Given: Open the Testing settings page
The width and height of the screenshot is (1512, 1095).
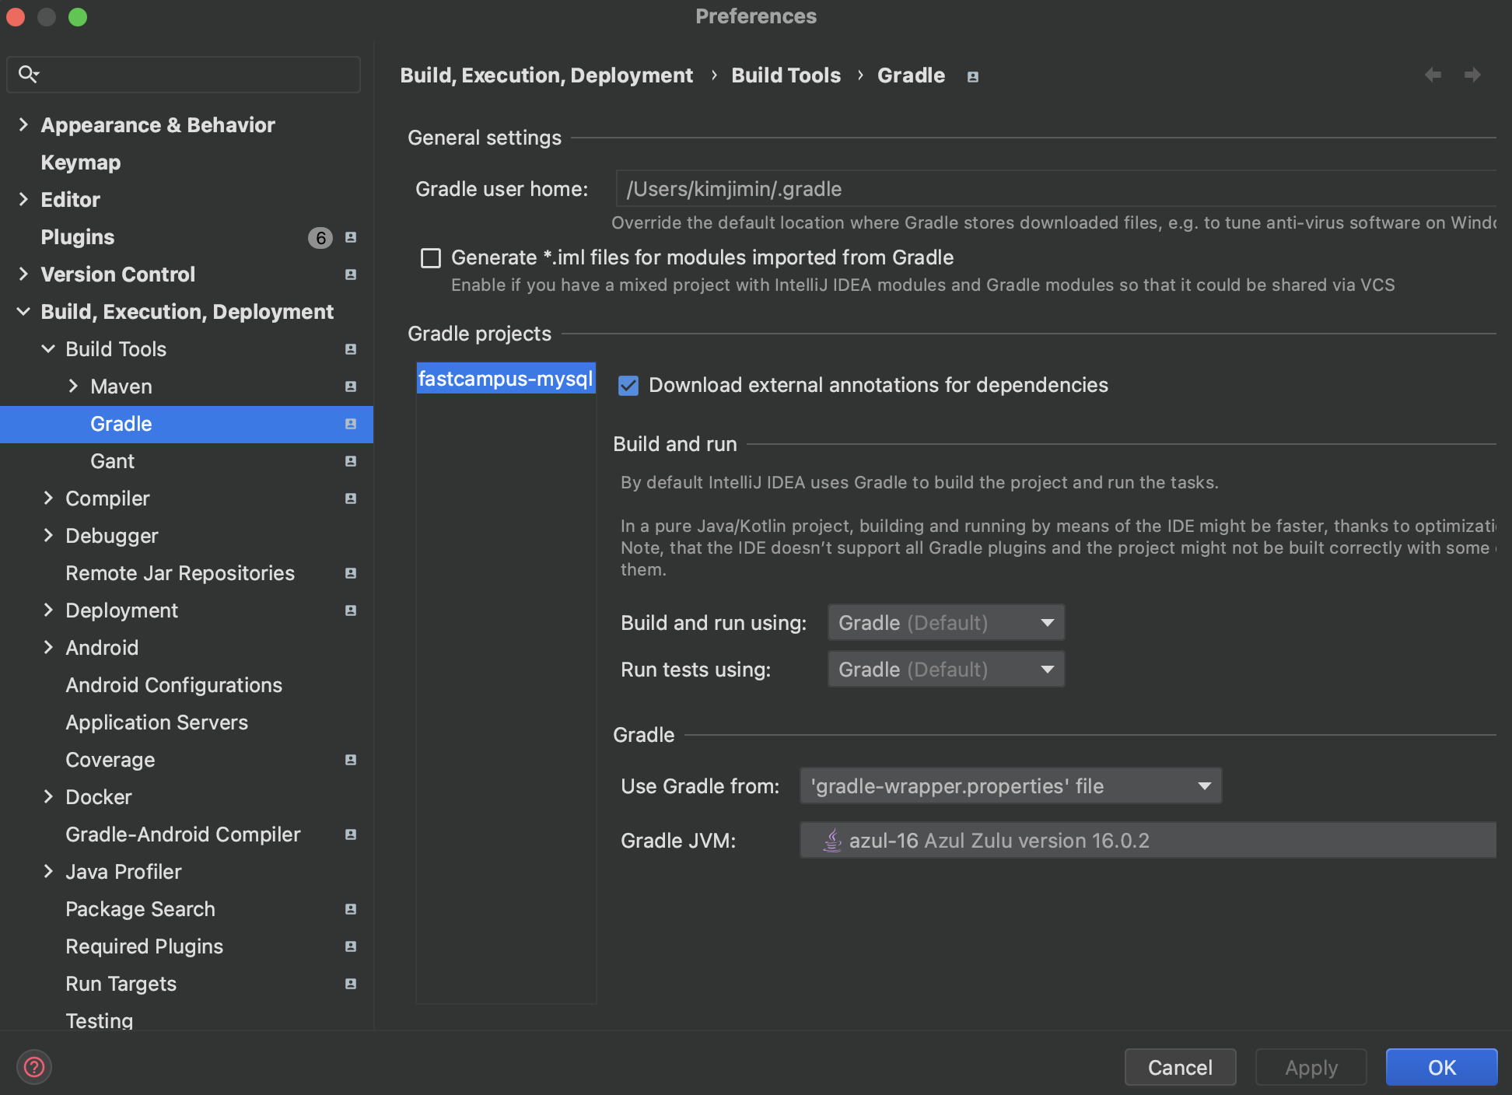Looking at the screenshot, I should point(187,1019).
